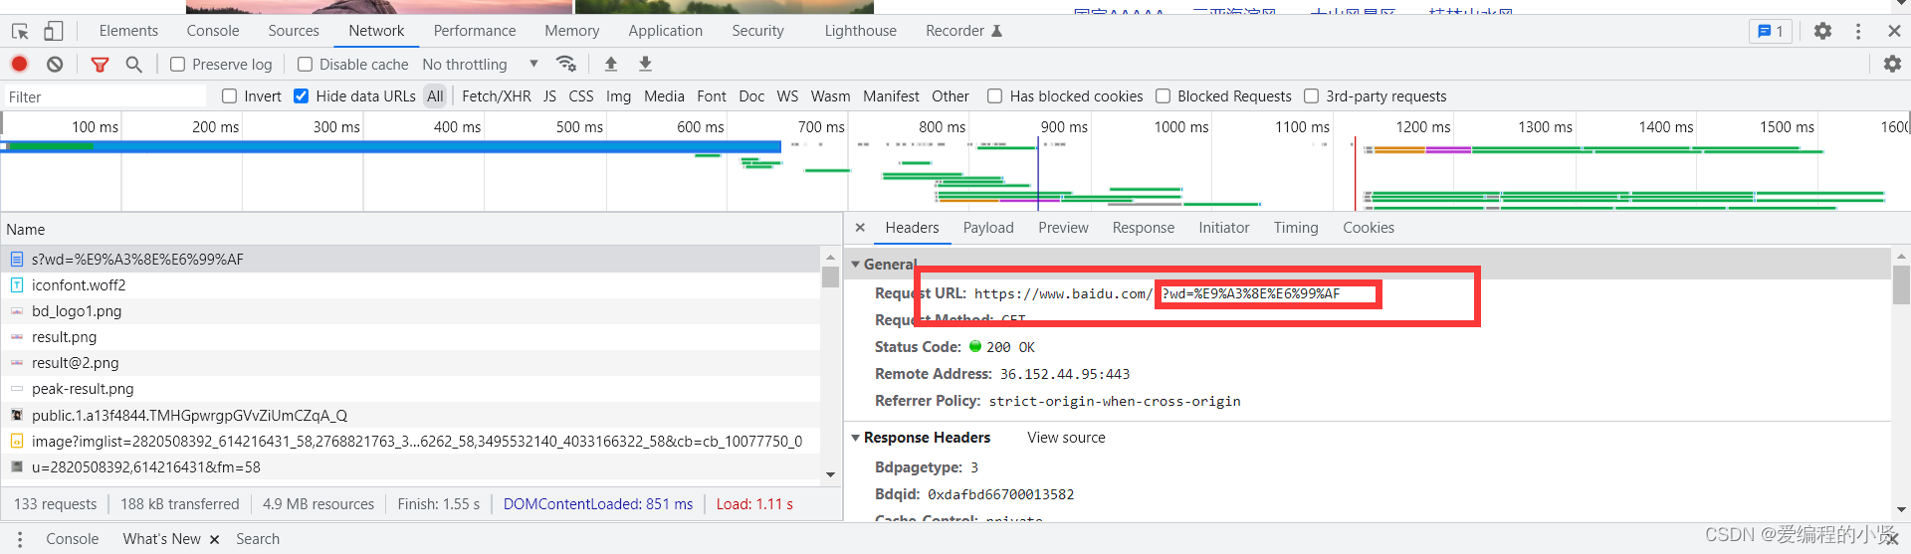Image resolution: width=1911 pixels, height=554 pixels.
Task: Filter requests by CSS type
Action: (x=581, y=95)
